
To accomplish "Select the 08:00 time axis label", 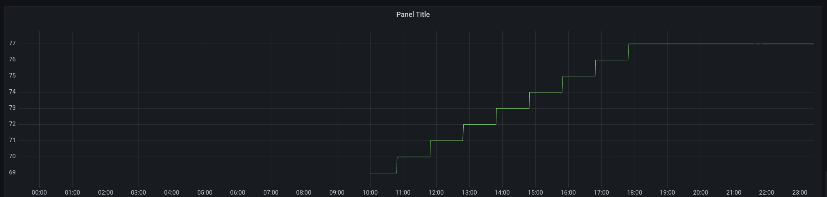I will [304, 193].
